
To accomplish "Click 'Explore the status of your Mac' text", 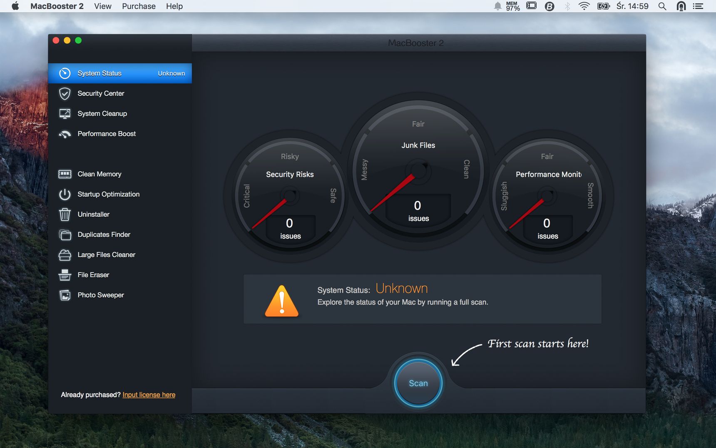I will [403, 302].
